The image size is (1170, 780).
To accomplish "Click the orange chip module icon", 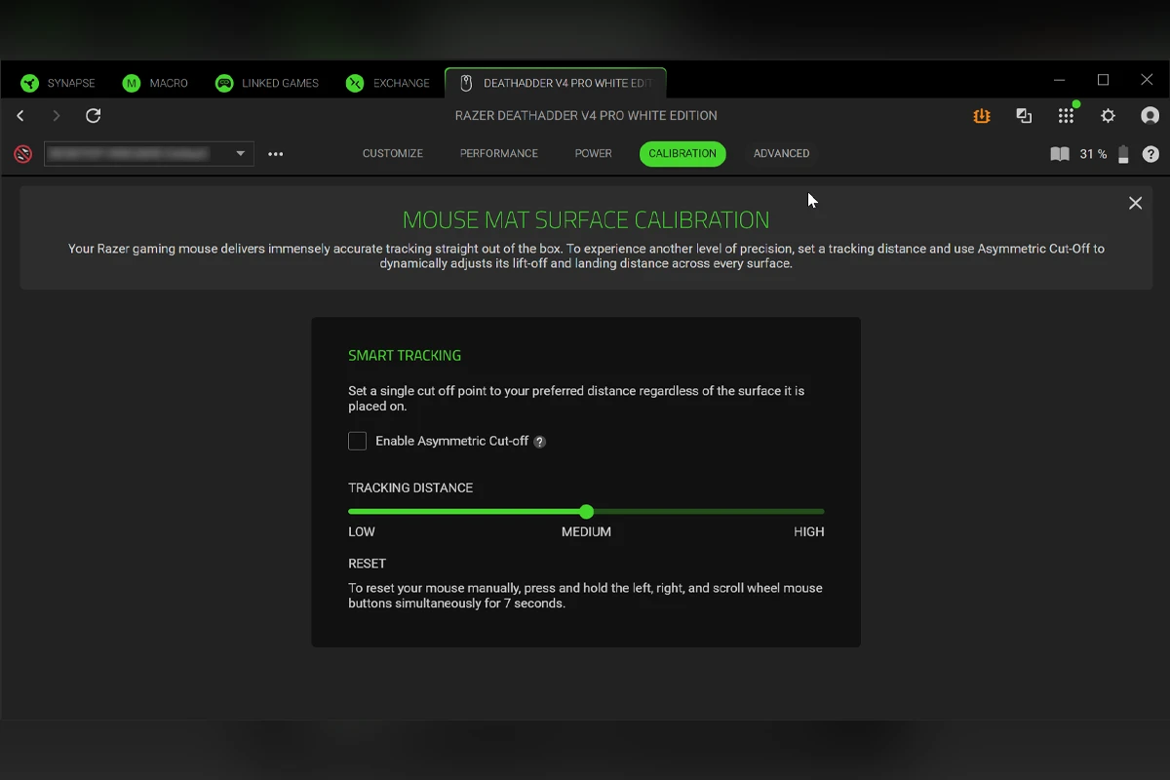I will (982, 116).
